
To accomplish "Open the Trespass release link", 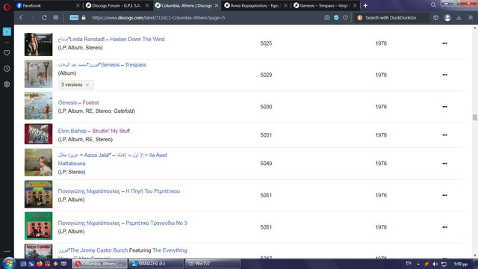I will coord(136,65).
